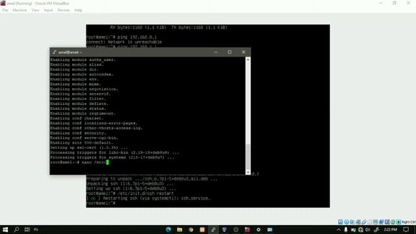Viewport: 416px width, 234px height.
Task: Open Task View on taskbar
Action: 27,229
